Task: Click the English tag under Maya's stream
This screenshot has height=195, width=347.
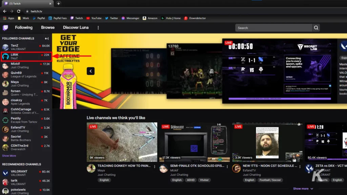Action: tap(104, 180)
